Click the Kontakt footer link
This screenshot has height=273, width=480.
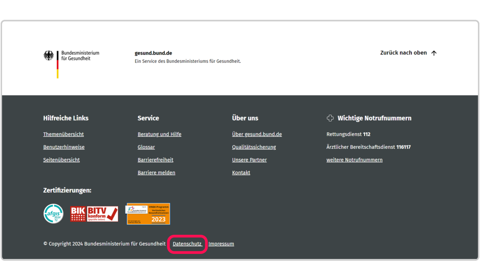241,172
